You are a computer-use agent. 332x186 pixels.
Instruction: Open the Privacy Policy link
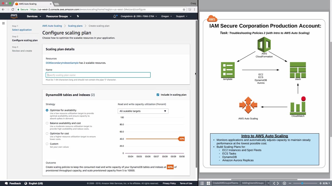pos(169,183)
